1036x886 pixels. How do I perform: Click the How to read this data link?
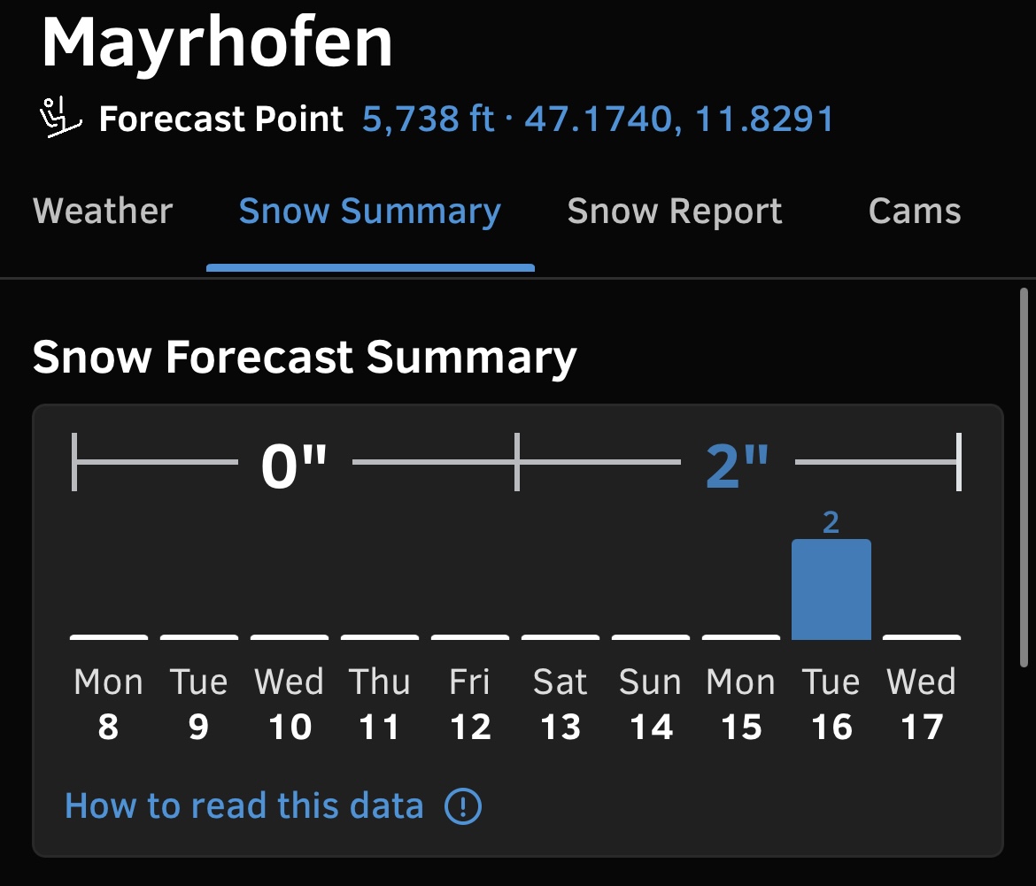(x=244, y=806)
